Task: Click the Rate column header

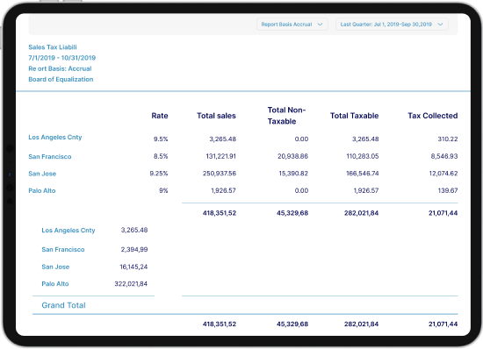Action: 160,116
